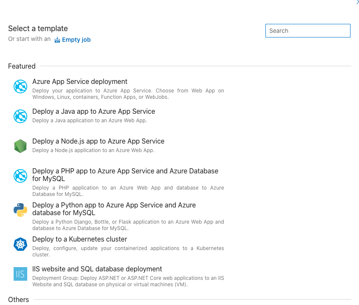359x305 pixels.
Task: Start with an Empty job link
Action: point(76,40)
